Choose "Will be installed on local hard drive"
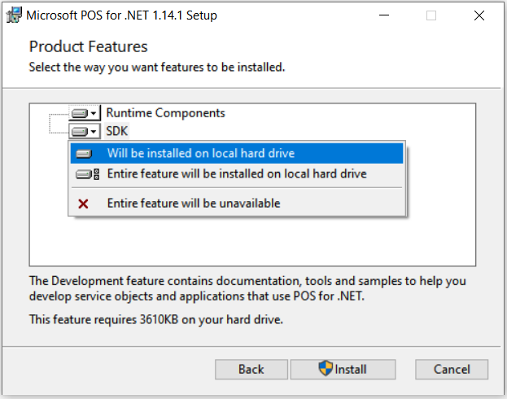Image resolution: width=507 pixels, height=399 pixels. (201, 153)
